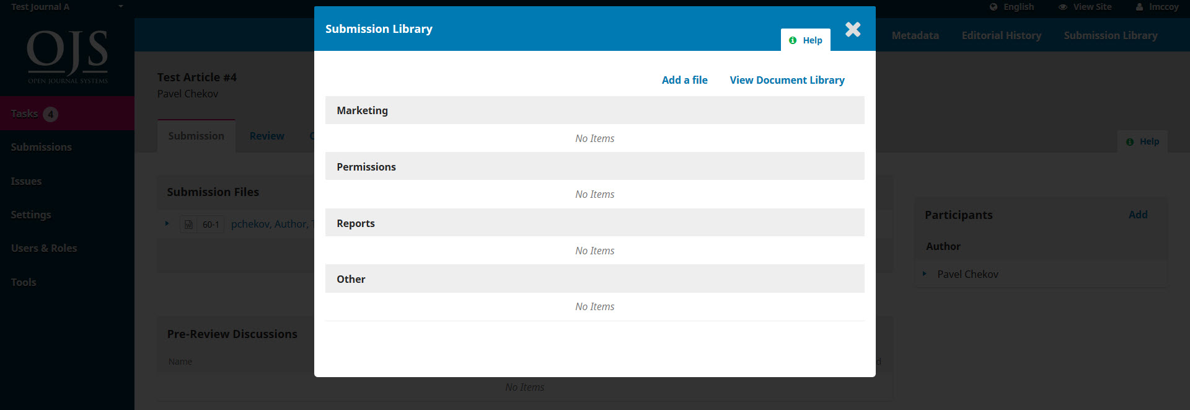Open Editorial History in the header
The width and height of the screenshot is (1190, 410).
1002,35
